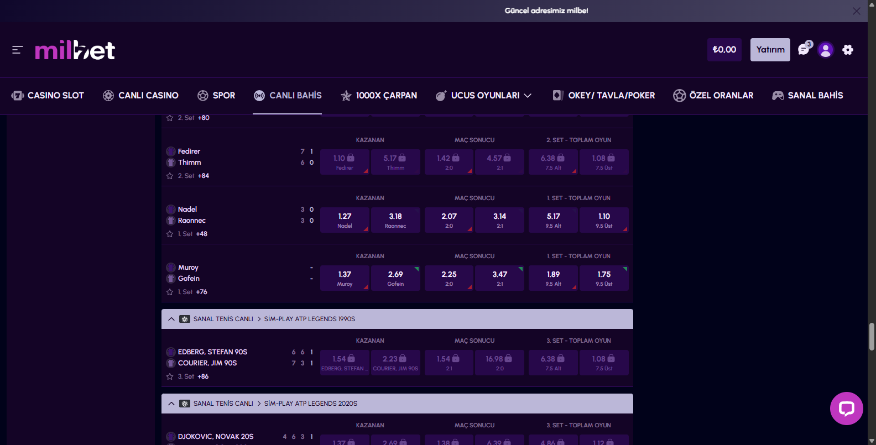Click the page vertical scrollbar thumb
Image resolution: width=876 pixels, height=445 pixels.
pyautogui.click(x=872, y=336)
